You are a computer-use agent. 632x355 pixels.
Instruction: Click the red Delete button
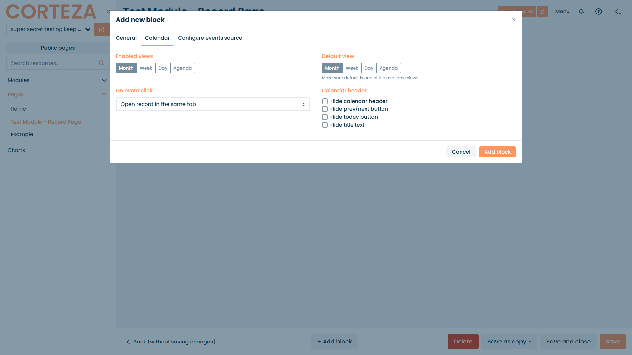(x=463, y=342)
